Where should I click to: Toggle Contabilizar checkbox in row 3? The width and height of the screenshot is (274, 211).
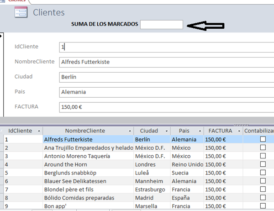[x=263, y=156]
